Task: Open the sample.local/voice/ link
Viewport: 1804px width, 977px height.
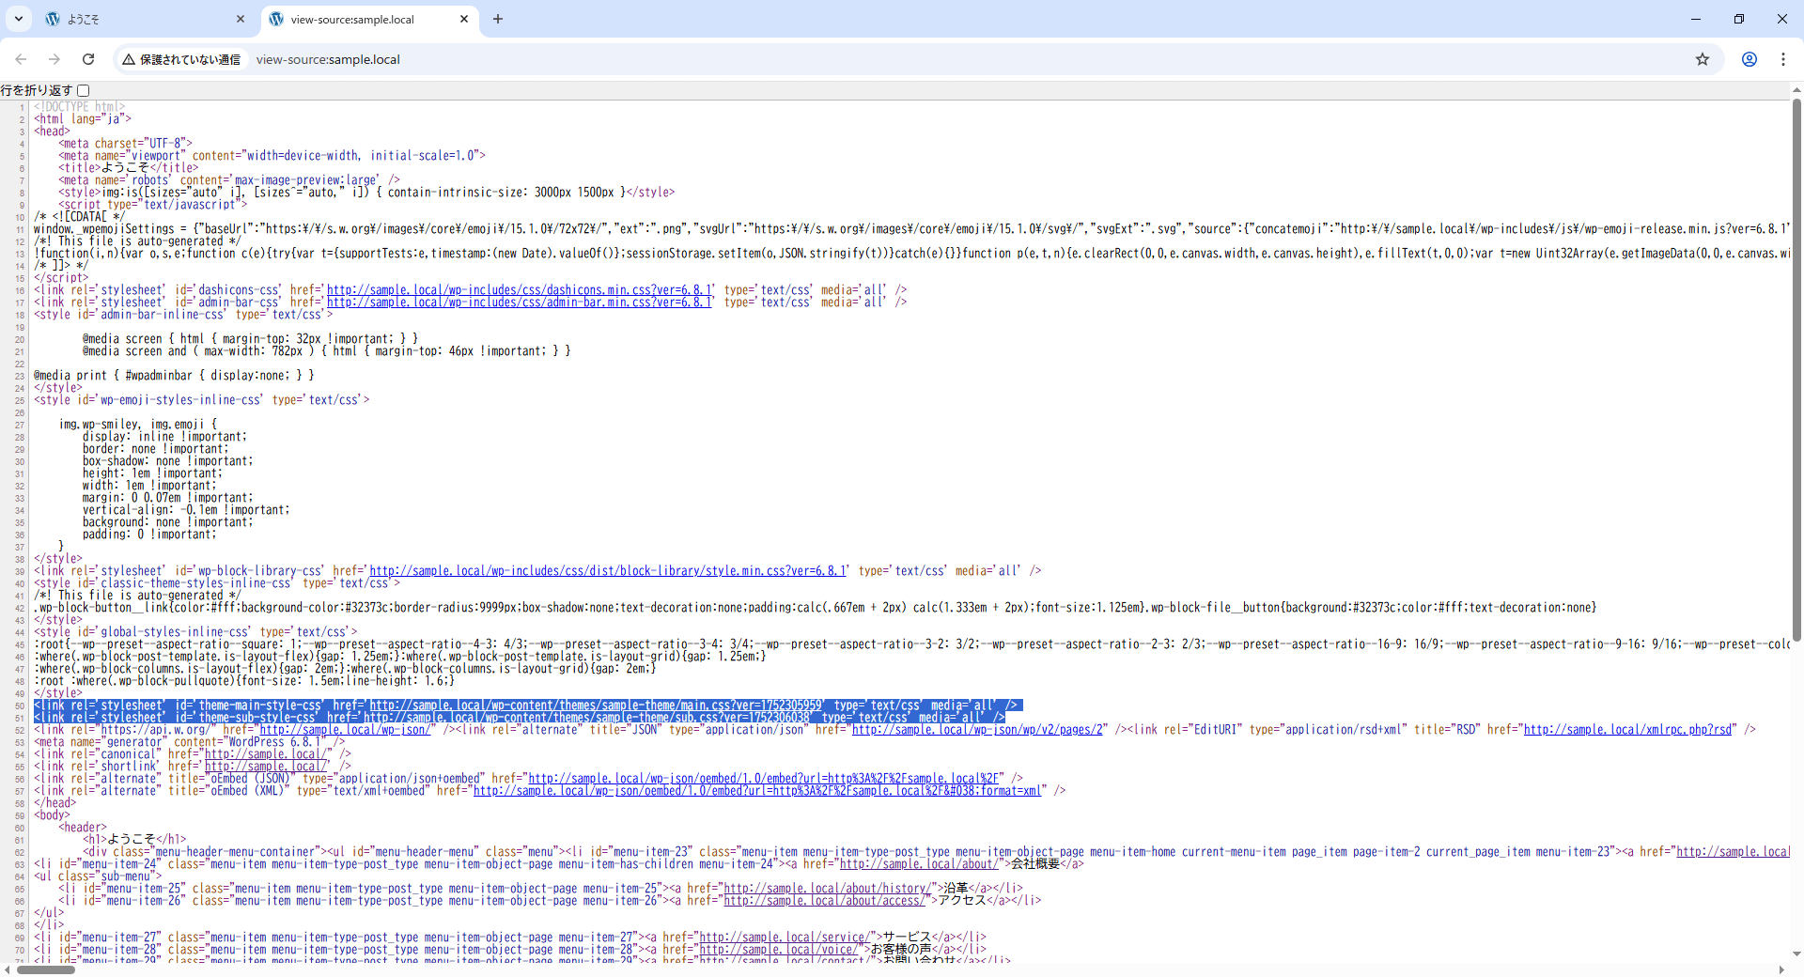Action: pos(779,950)
